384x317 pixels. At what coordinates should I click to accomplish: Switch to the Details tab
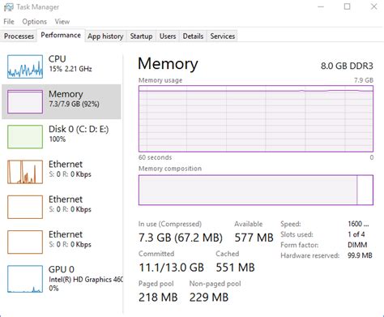(193, 36)
